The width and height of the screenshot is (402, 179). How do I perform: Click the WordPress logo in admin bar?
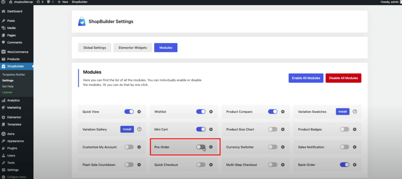tap(3, 2)
